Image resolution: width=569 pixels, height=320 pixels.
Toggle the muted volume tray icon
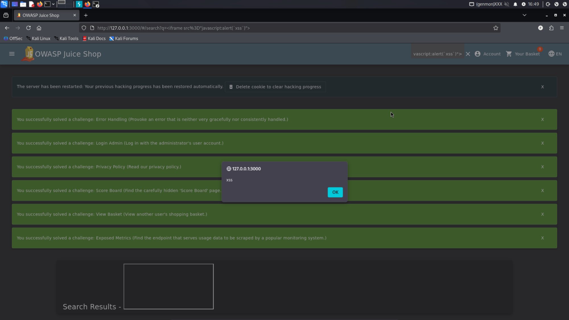(x=507, y=4)
